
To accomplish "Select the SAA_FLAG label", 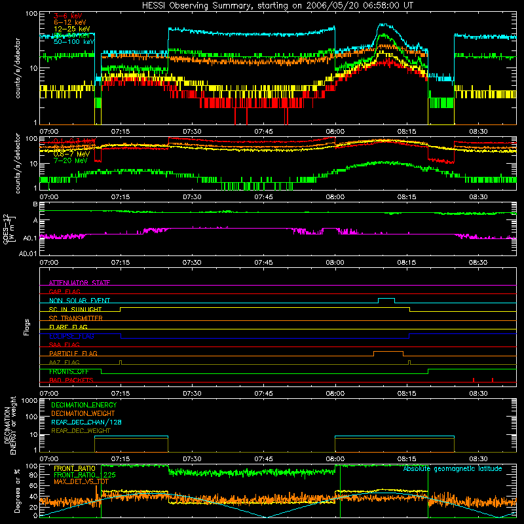I will pyautogui.click(x=64, y=345).
